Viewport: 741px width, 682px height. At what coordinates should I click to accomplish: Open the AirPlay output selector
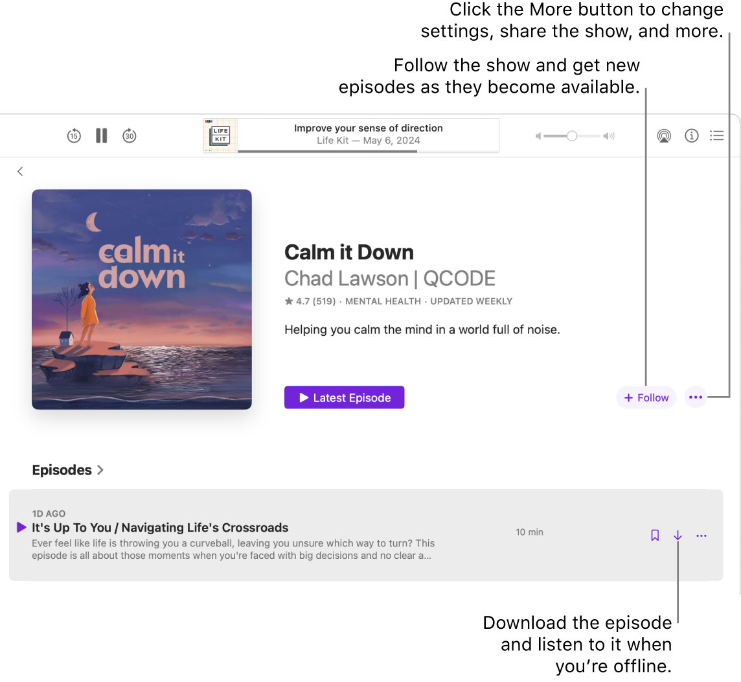coord(664,136)
